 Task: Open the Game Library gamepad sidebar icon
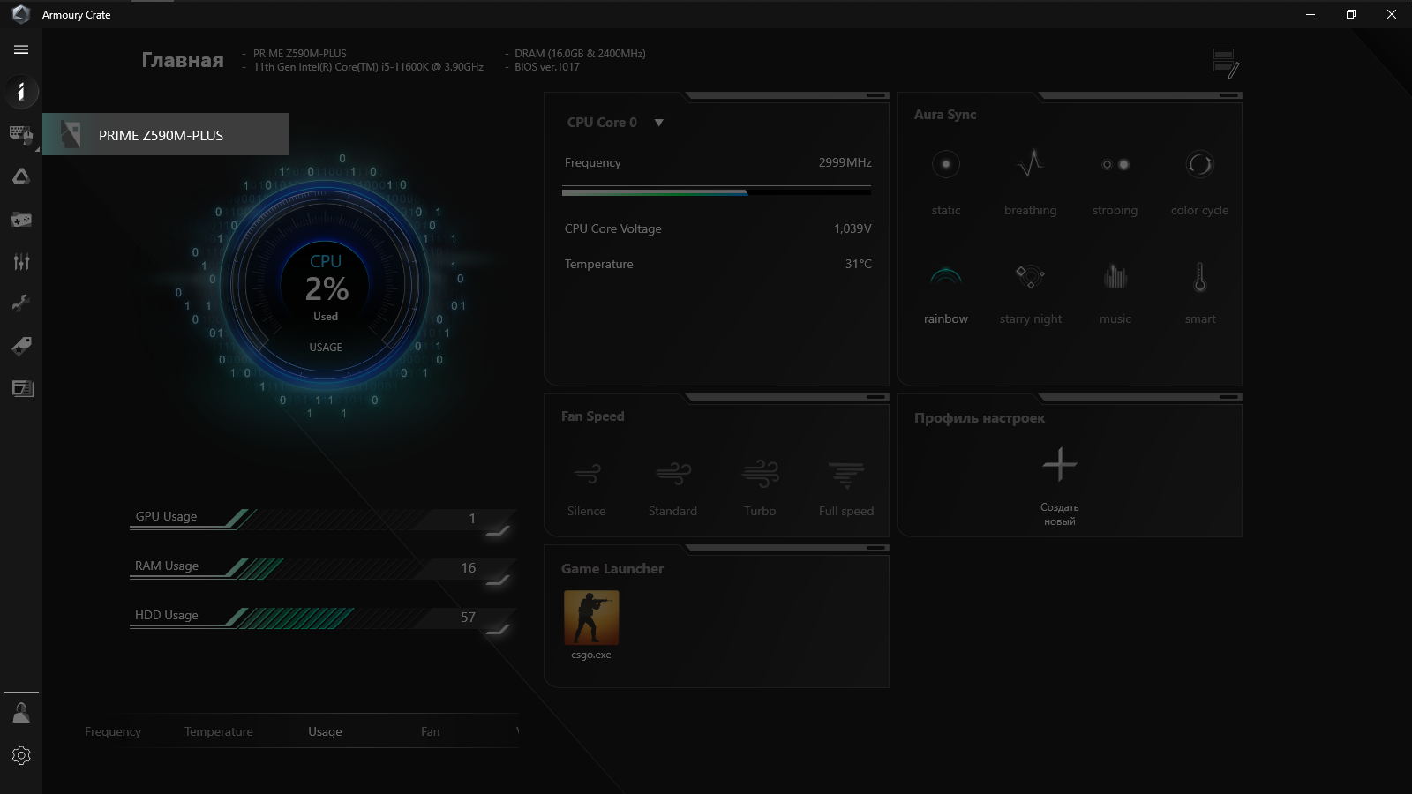pos(21,219)
